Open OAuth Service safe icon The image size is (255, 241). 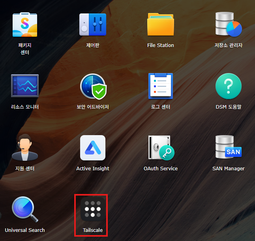(x=161, y=148)
